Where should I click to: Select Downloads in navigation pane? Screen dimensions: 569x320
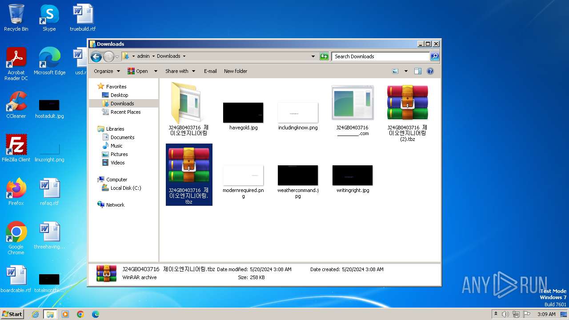122,104
